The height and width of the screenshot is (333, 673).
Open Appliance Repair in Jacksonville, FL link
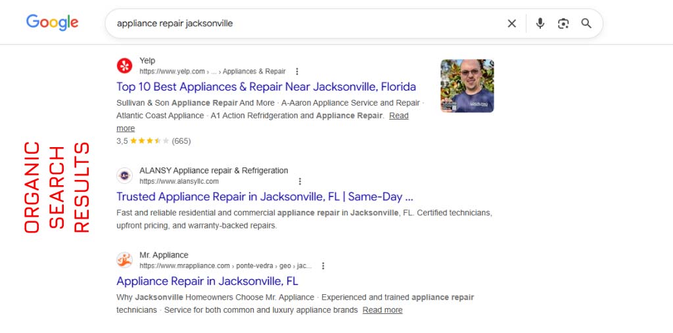207,281
